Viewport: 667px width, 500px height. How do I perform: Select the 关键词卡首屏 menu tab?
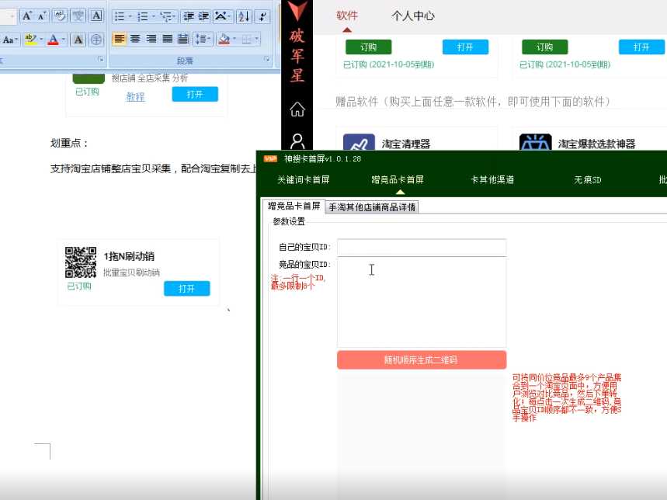(x=304, y=180)
